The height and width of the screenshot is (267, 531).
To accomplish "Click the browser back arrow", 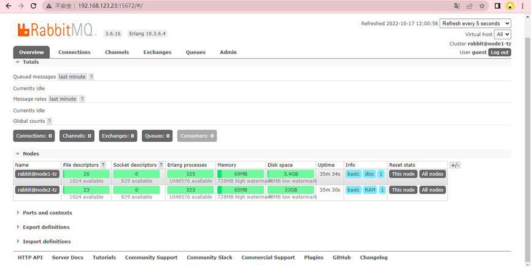I will point(8,6).
